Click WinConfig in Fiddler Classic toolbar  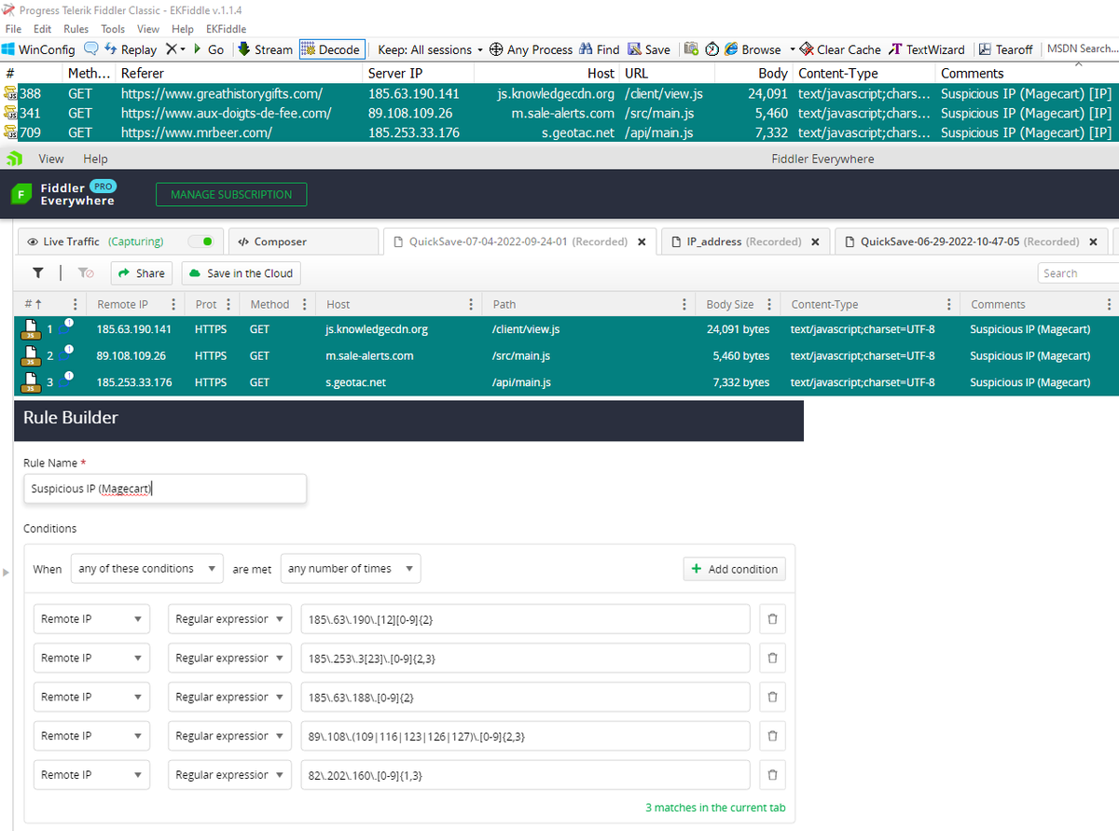[x=38, y=49]
